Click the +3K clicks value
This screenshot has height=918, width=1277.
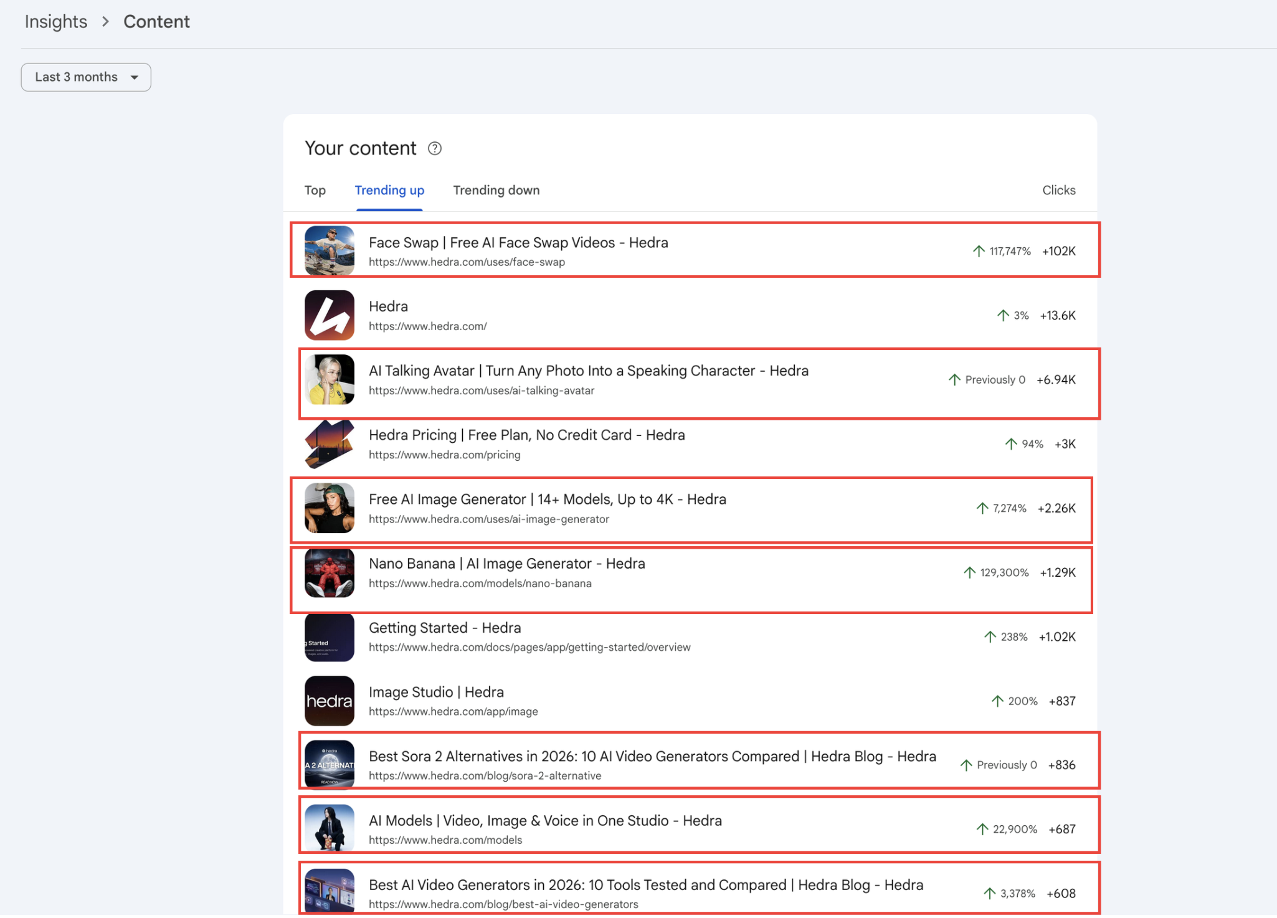(x=1065, y=444)
